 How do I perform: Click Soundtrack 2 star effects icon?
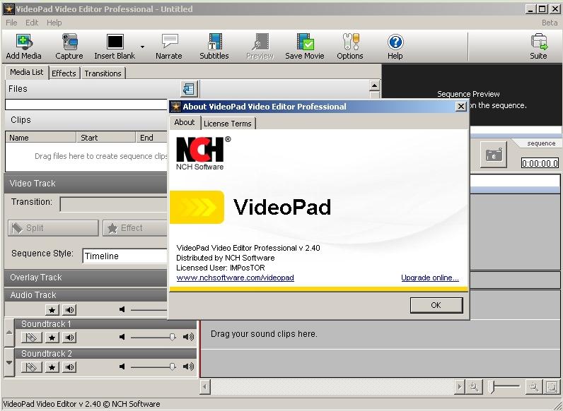pos(52,367)
